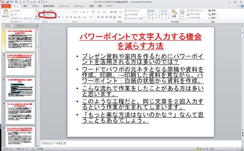Click the Undo arrow icon
This screenshot has height=151, width=244.
point(11,2)
